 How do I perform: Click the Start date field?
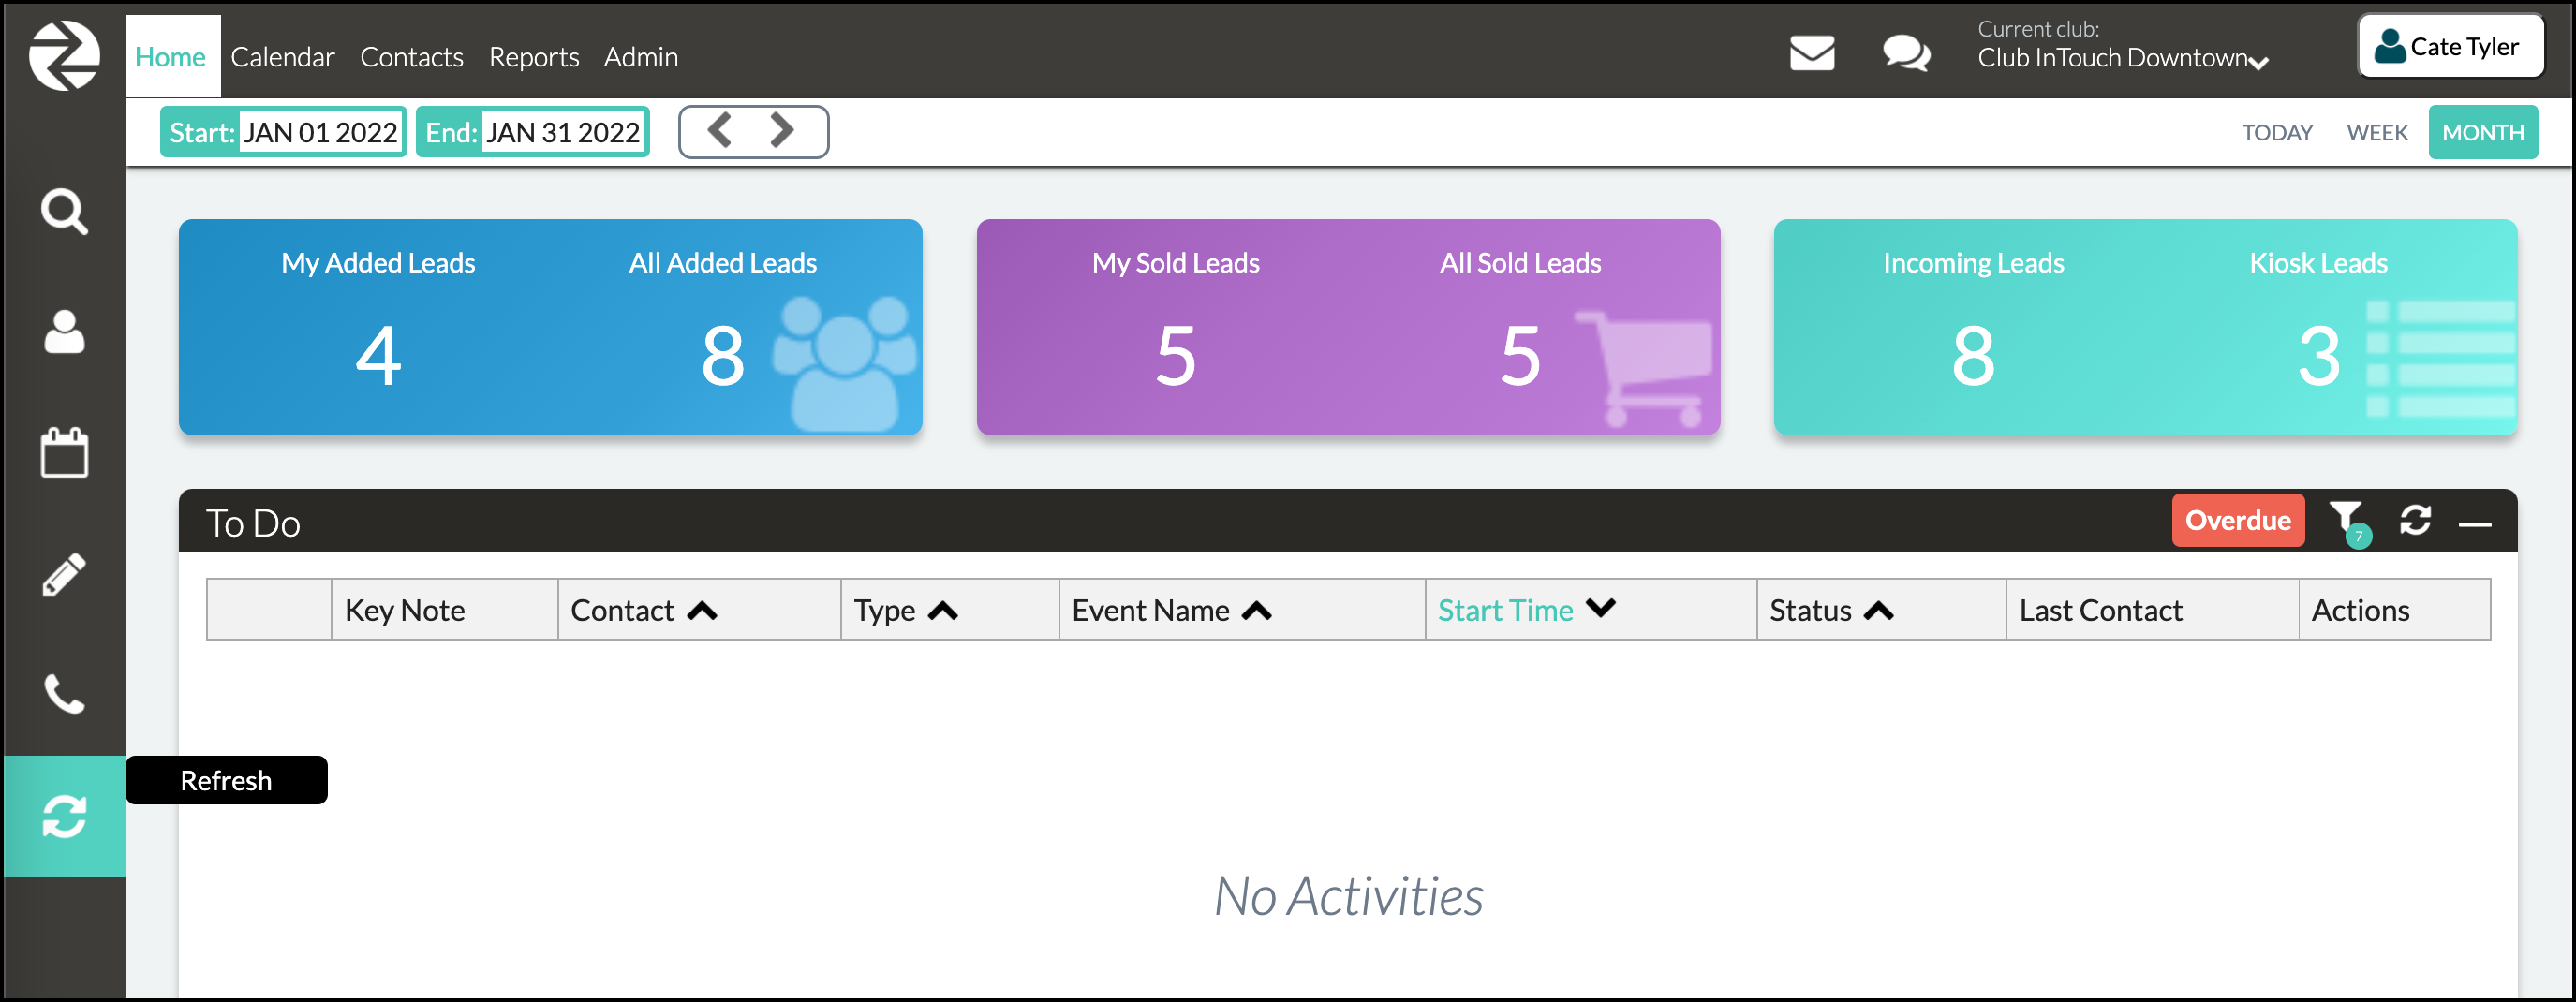click(321, 132)
